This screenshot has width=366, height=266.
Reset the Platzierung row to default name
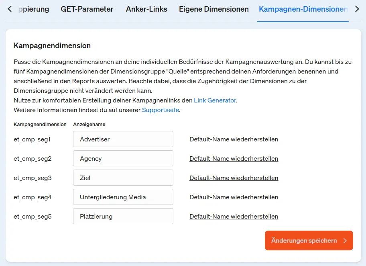234,217
